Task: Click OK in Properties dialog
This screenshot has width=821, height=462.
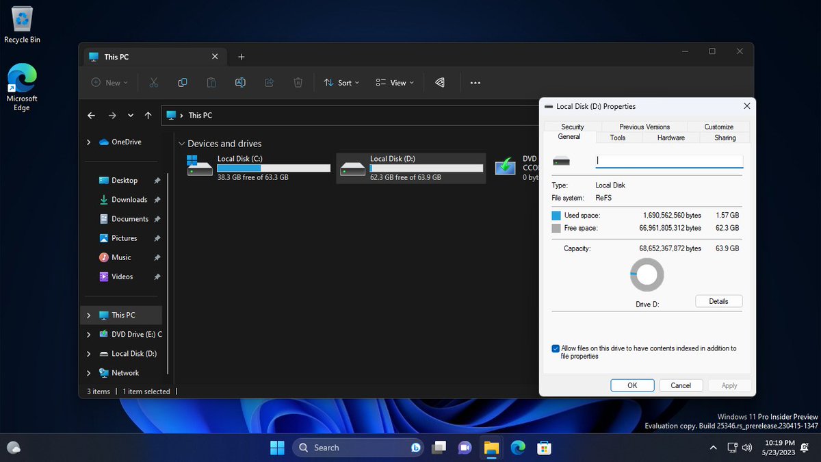Action: coord(632,385)
